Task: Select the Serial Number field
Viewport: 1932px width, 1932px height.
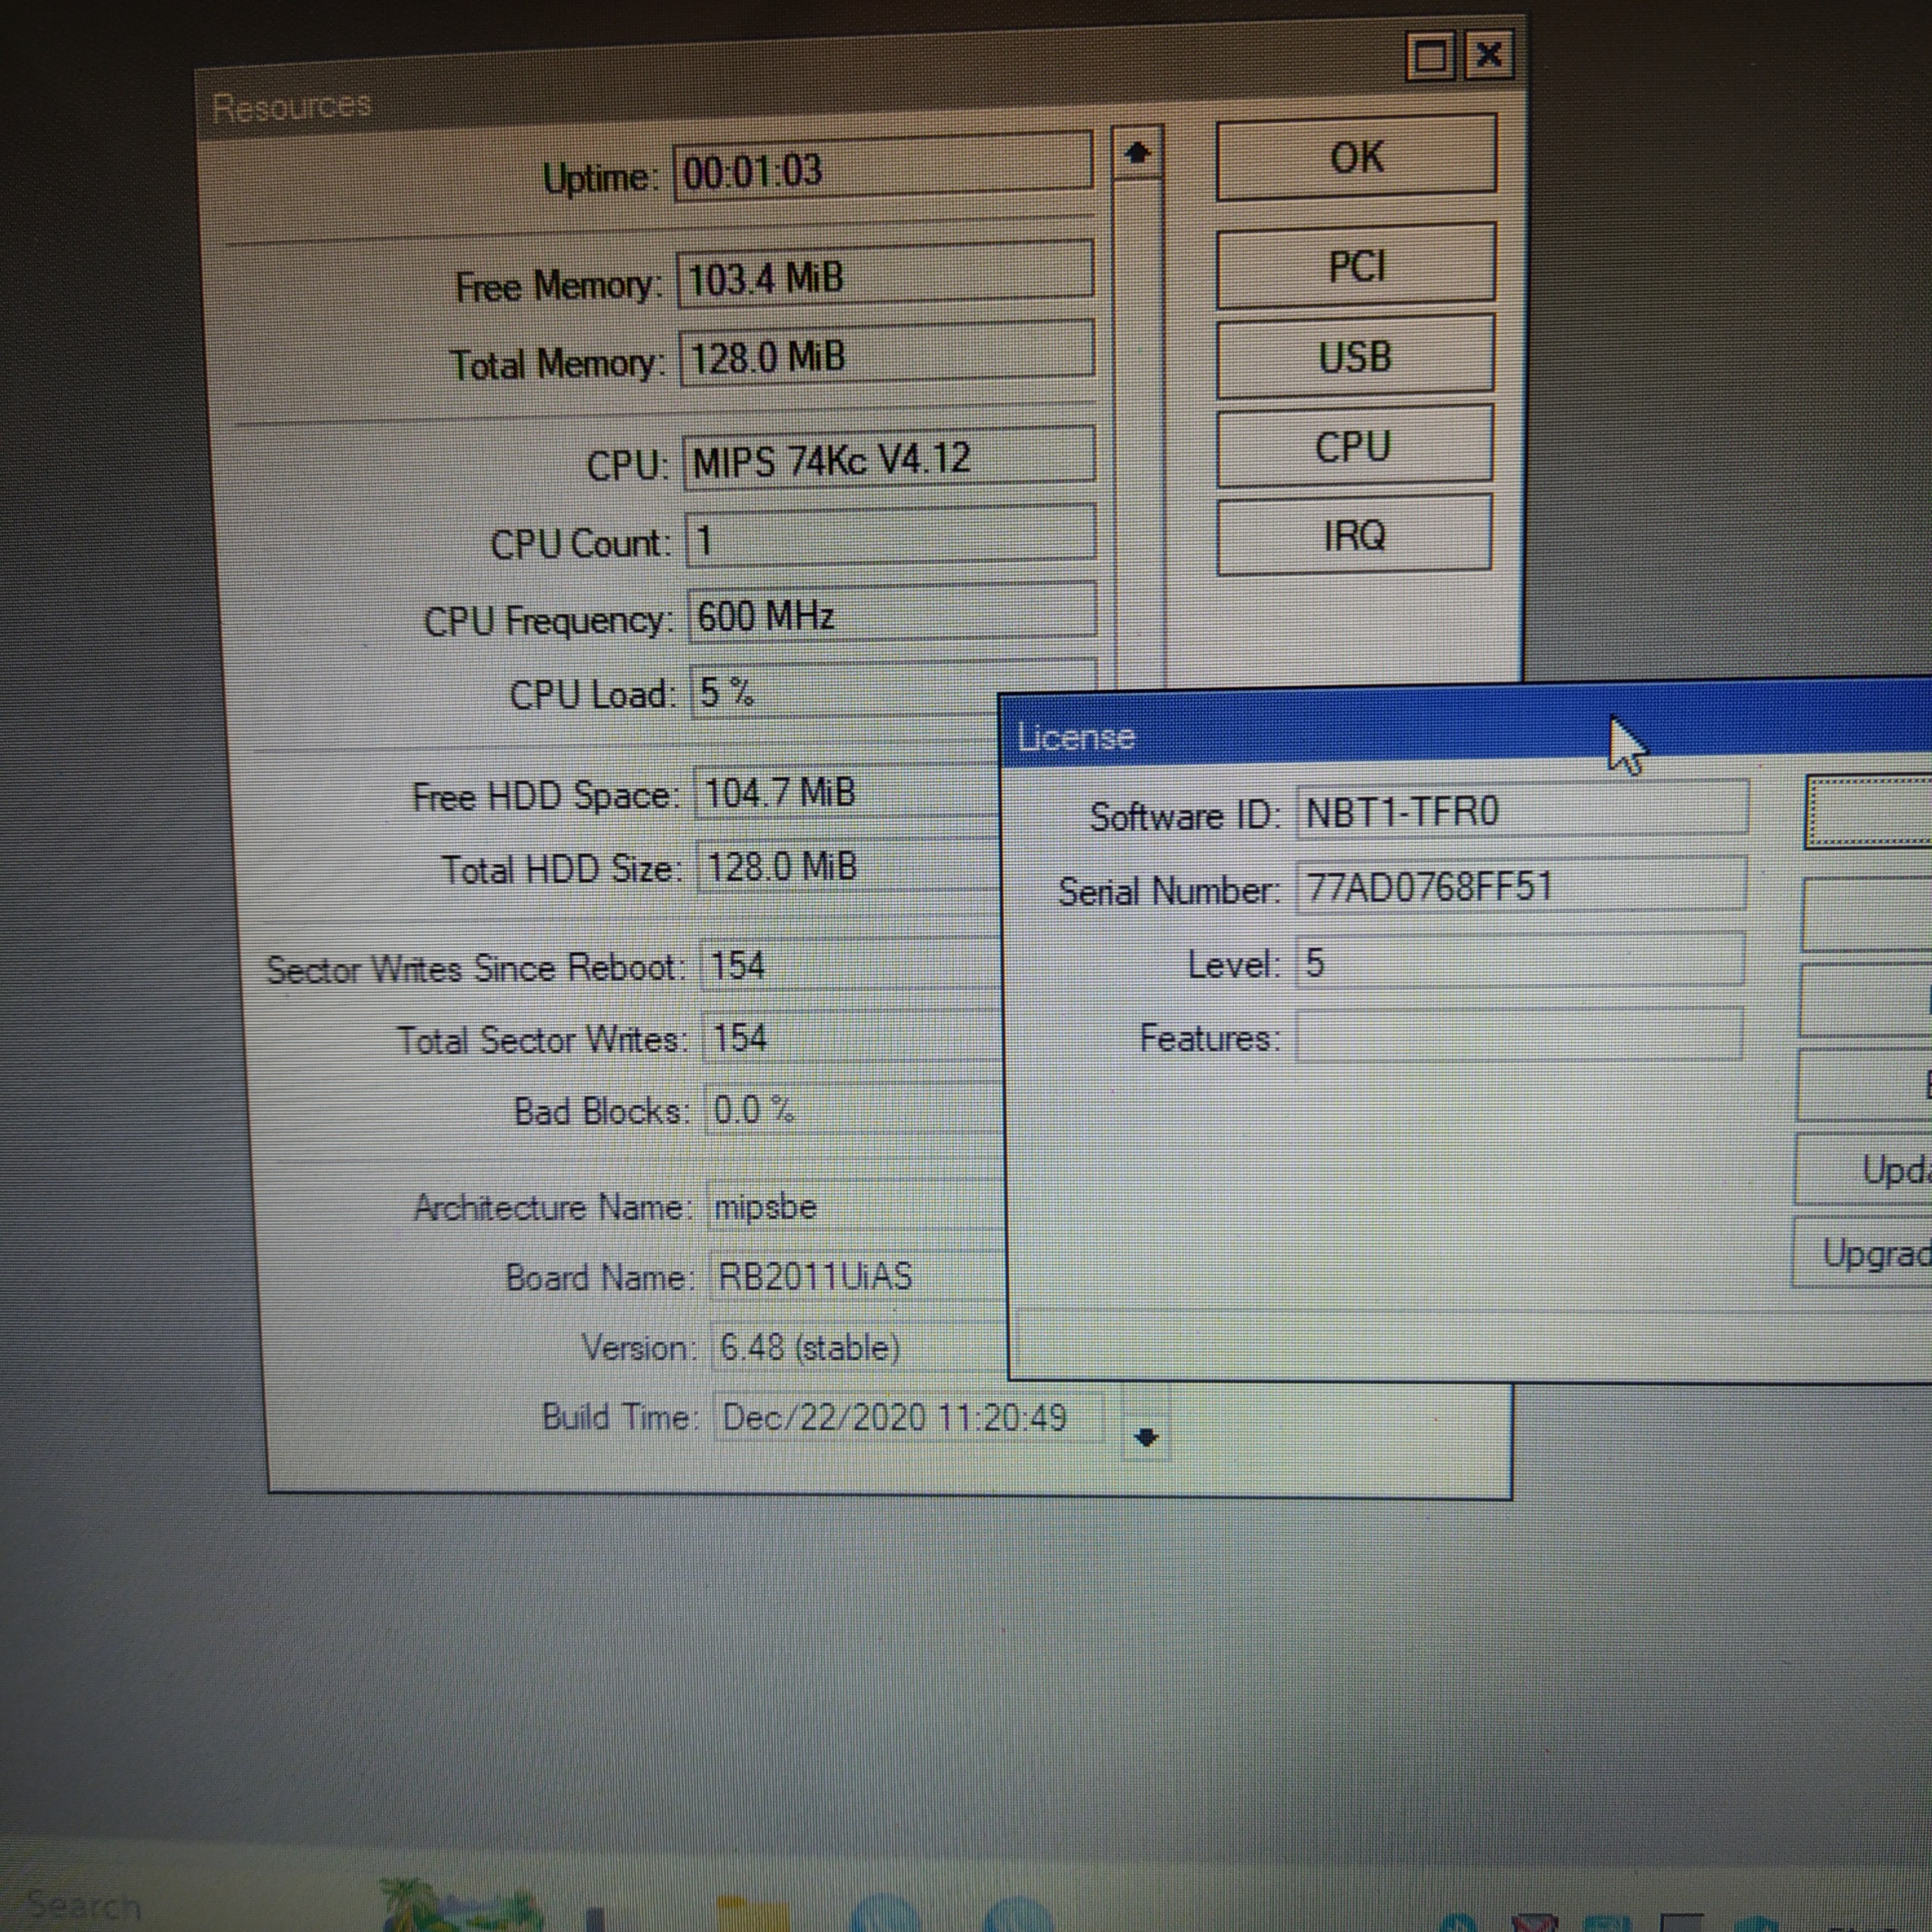Action: (1520, 886)
